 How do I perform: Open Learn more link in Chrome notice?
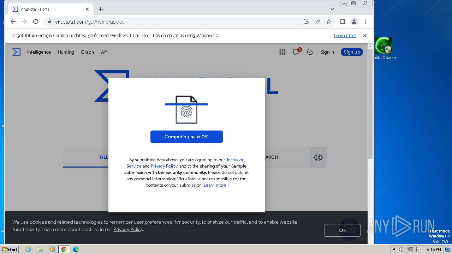point(345,36)
